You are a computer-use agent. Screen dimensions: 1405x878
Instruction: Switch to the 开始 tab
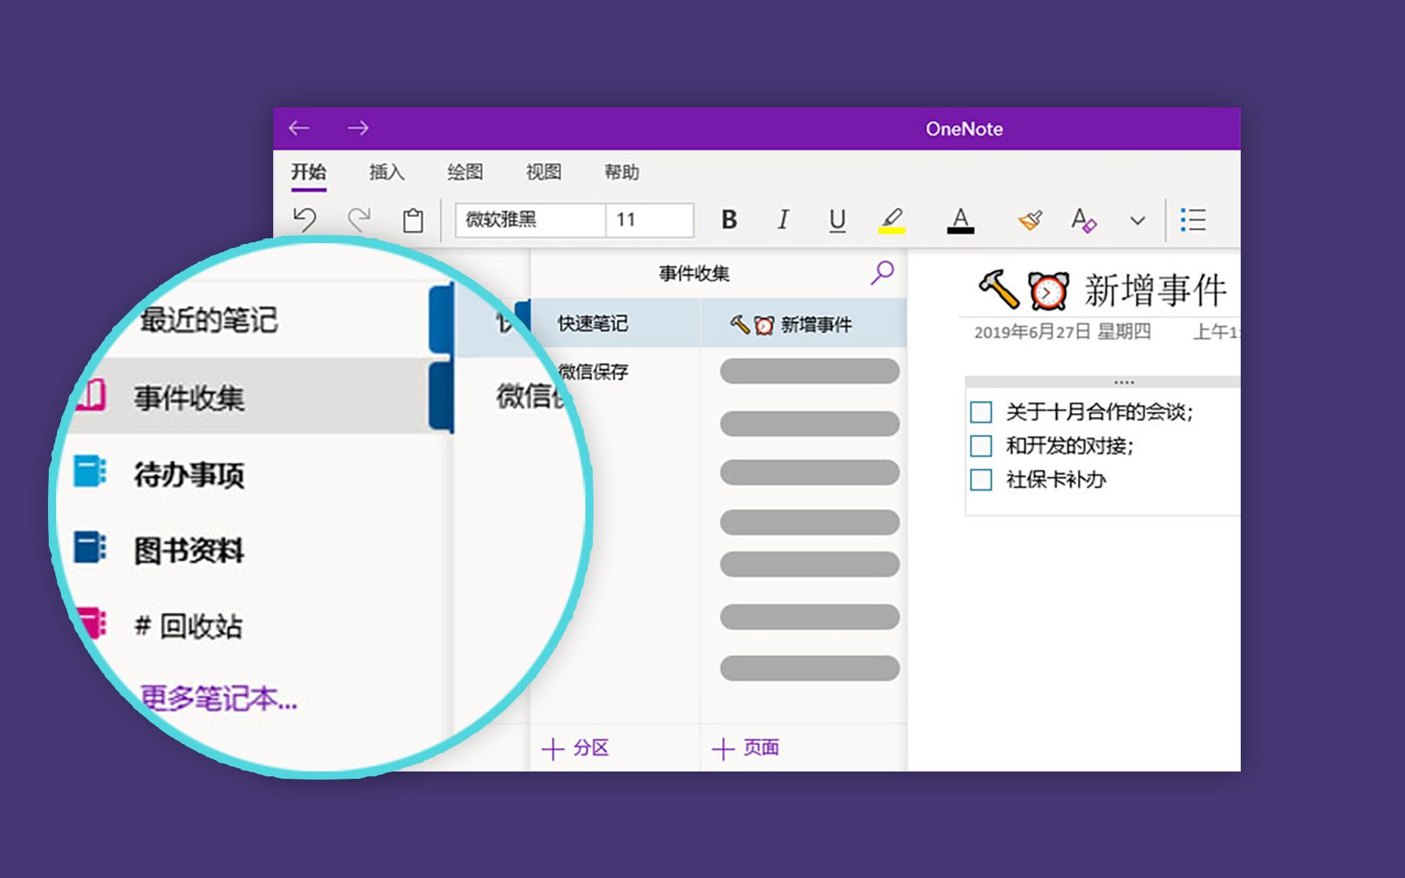pyautogui.click(x=308, y=172)
